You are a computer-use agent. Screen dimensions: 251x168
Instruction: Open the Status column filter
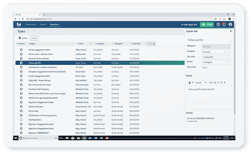[22, 43]
